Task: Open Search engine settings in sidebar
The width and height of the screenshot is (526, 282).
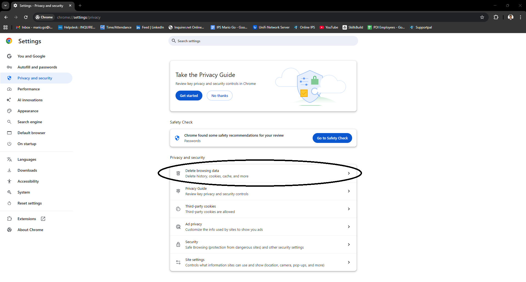Action: point(30,122)
